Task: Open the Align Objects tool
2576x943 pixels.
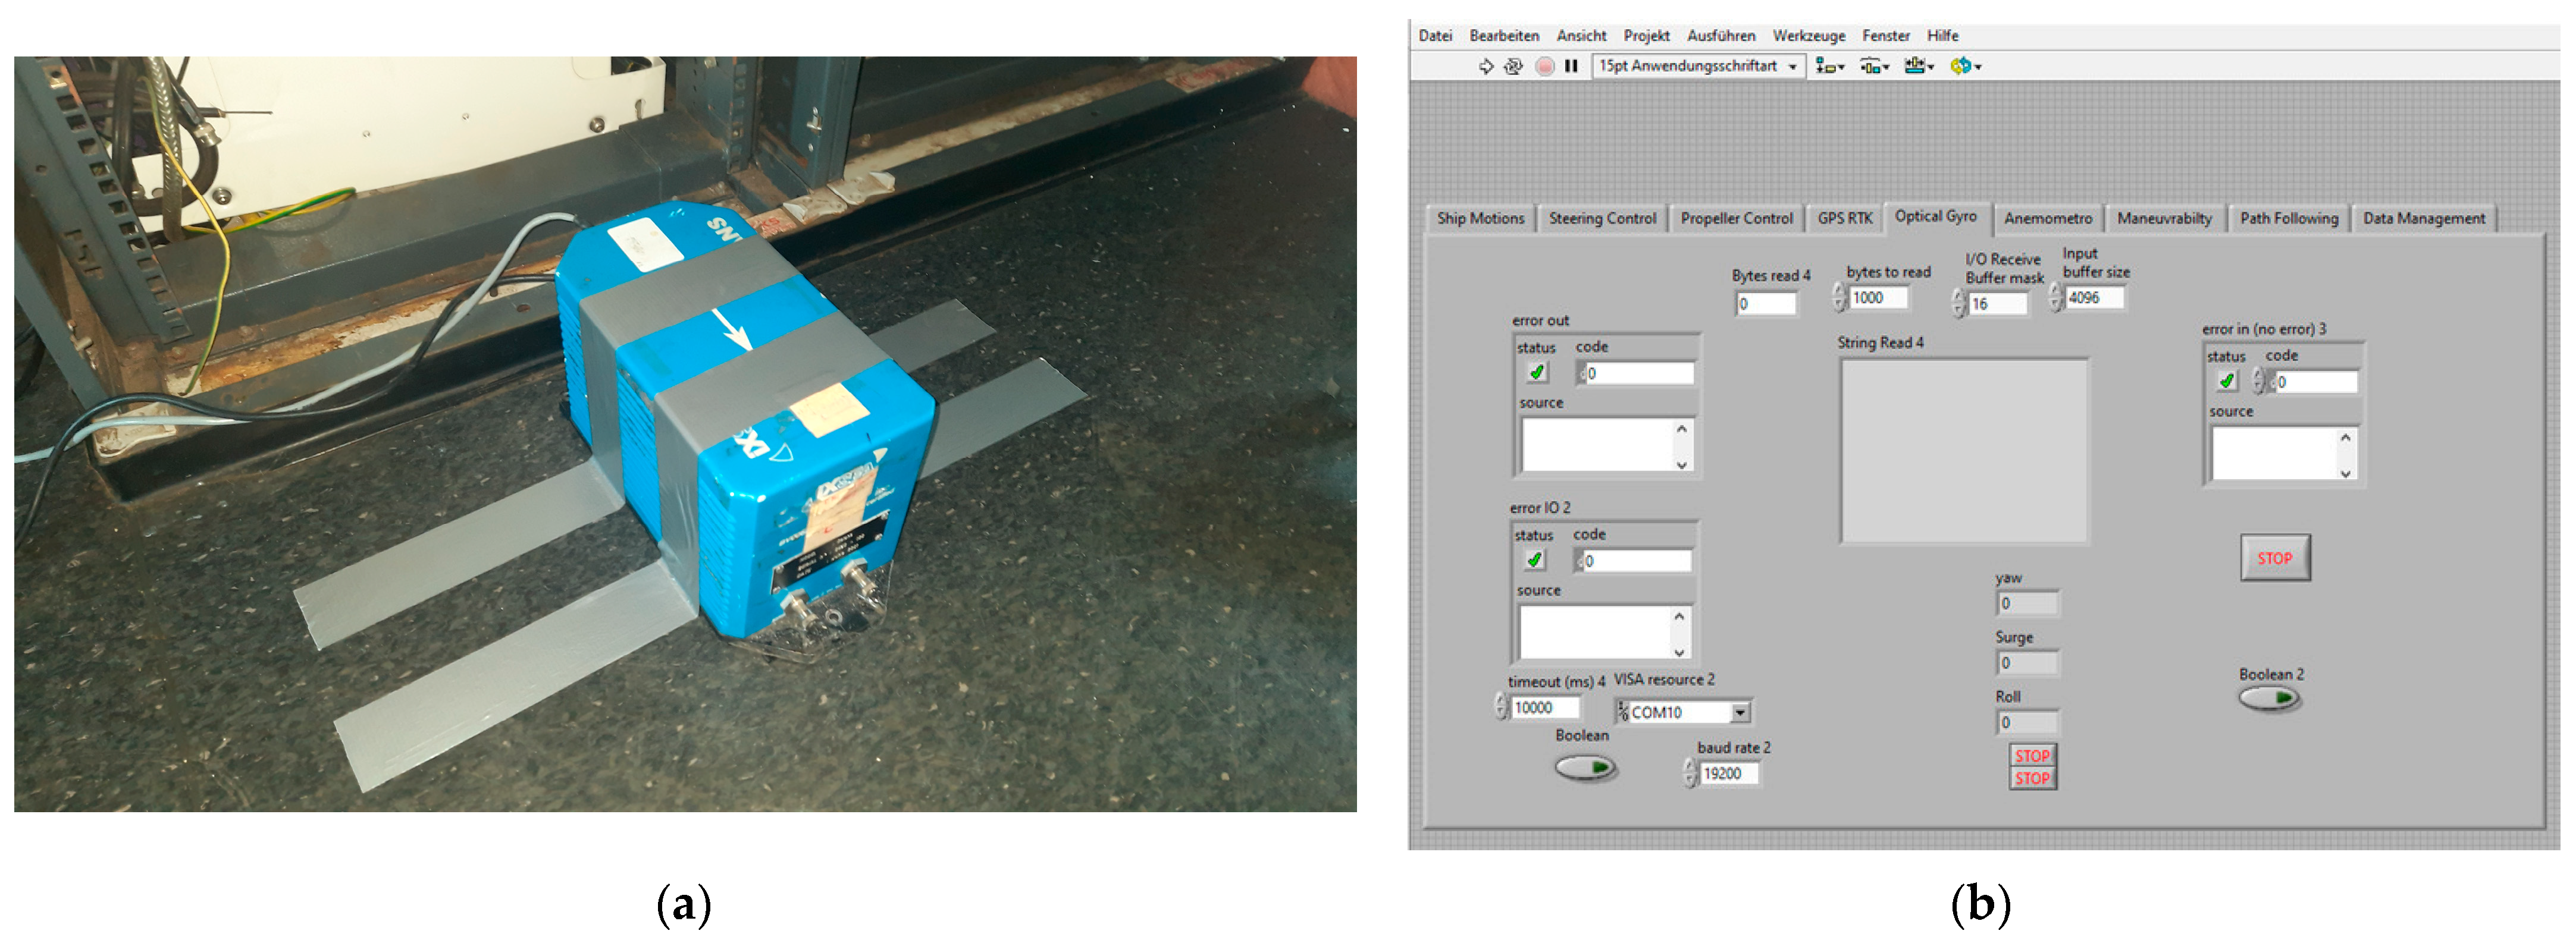Action: click(x=1829, y=66)
